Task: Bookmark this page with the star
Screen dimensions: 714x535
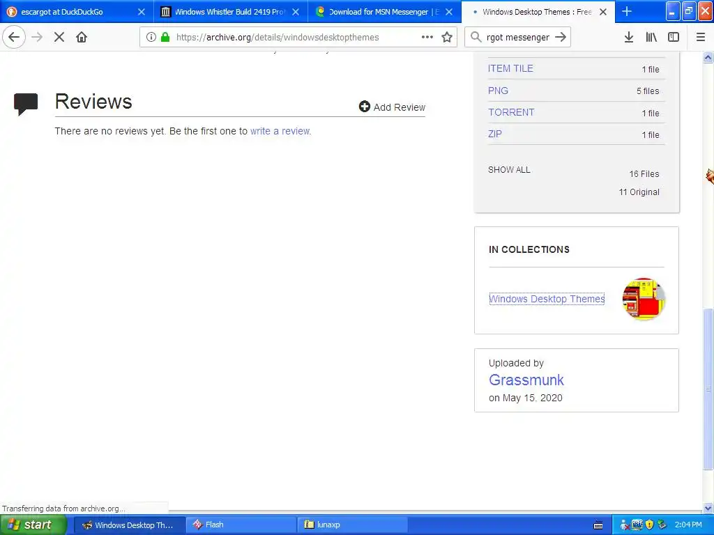Action: coord(447,37)
